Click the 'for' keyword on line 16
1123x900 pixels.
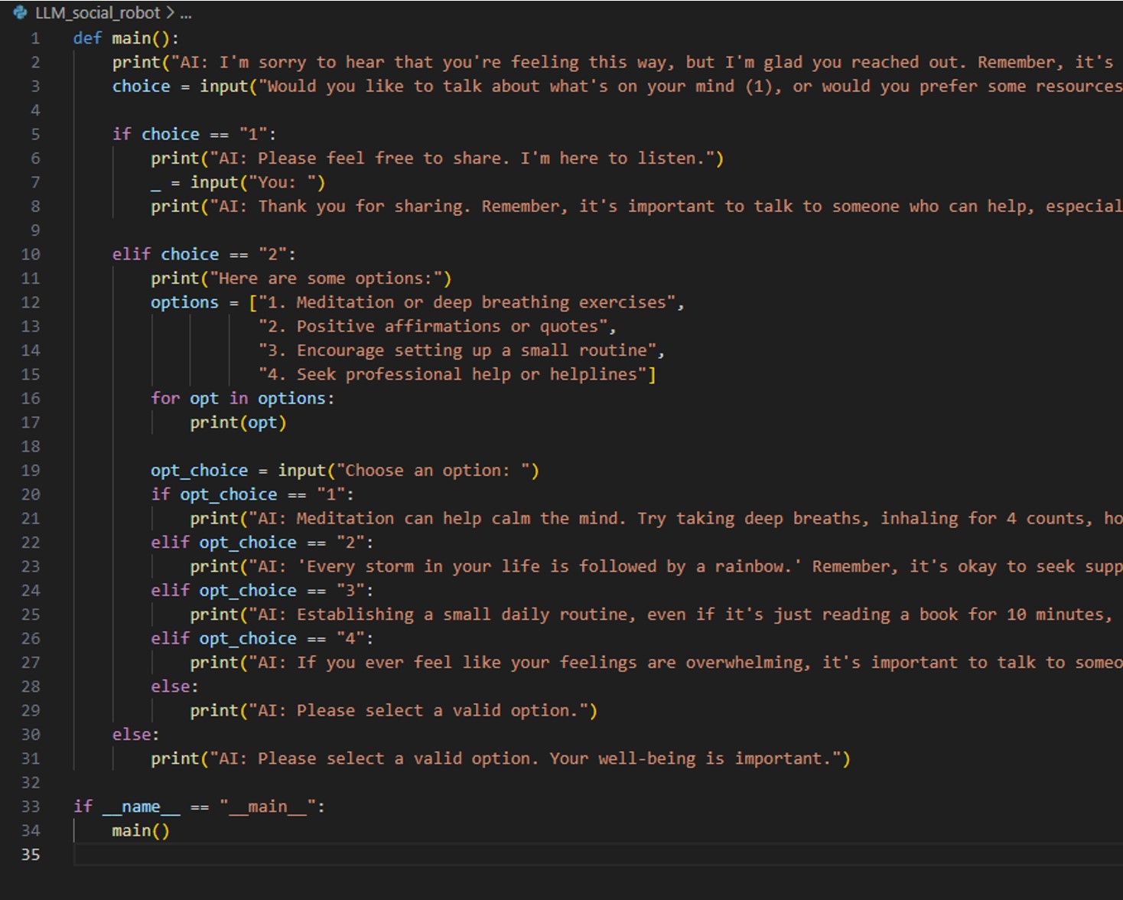tap(165, 399)
